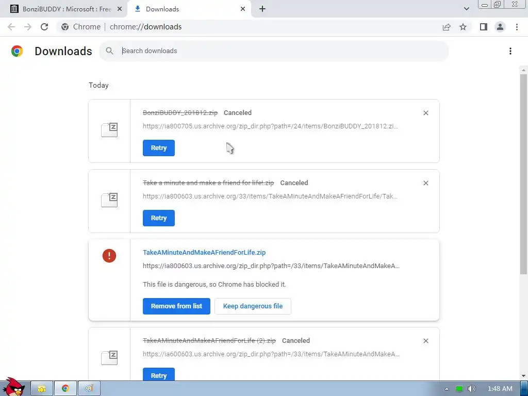Close the BonziBUDDY tab

coord(120,9)
